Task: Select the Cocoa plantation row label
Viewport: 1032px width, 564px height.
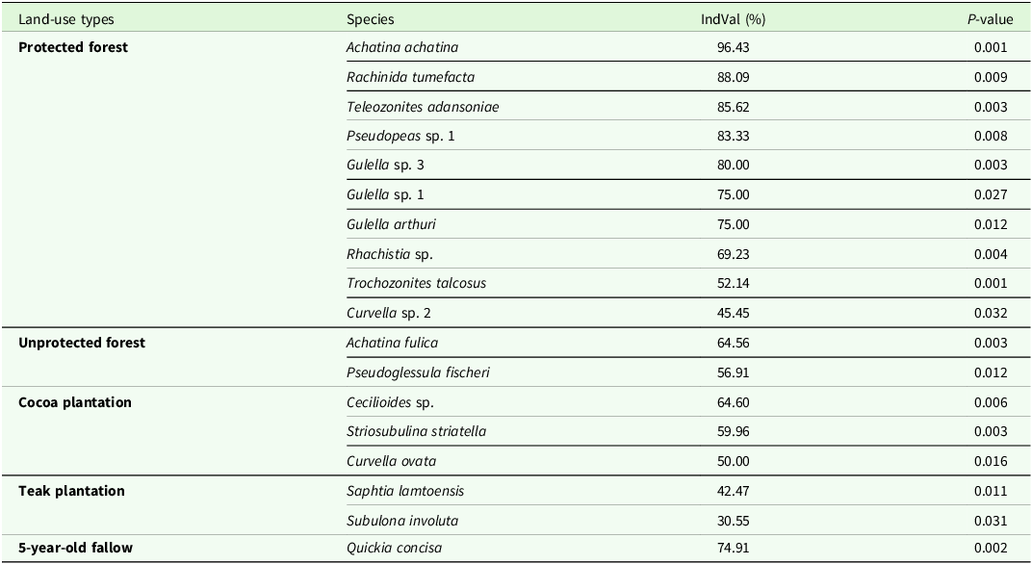Action: point(75,402)
